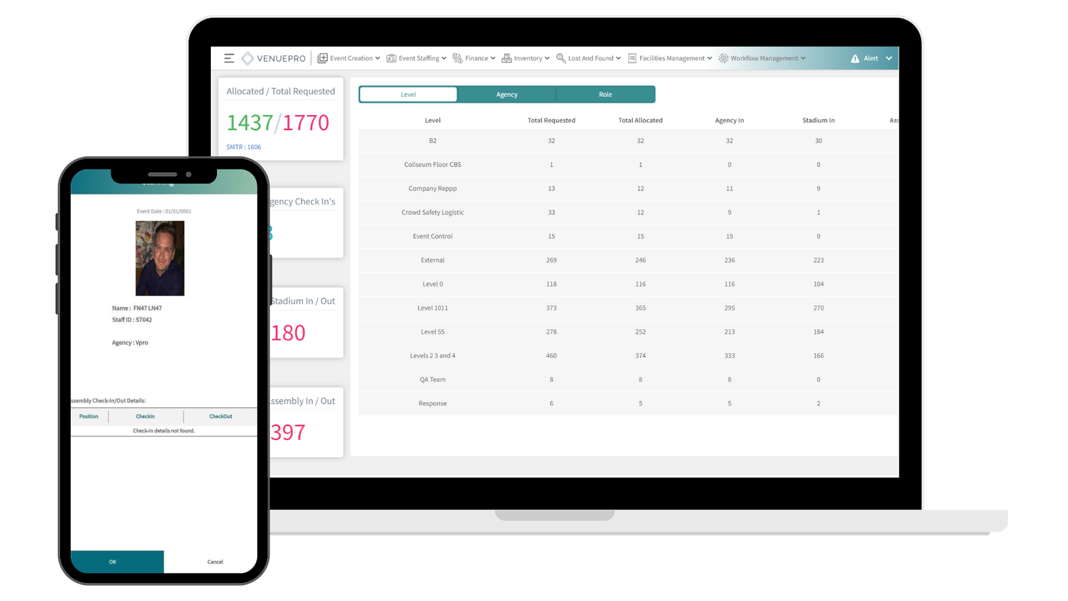Expand the Workflow Management dropdown arrow
The width and height of the screenshot is (1068, 601).
[803, 59]
